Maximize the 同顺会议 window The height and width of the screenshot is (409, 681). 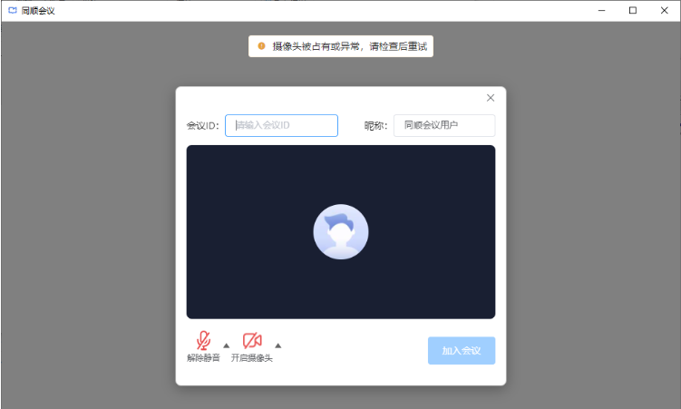[x=632, y=10]
